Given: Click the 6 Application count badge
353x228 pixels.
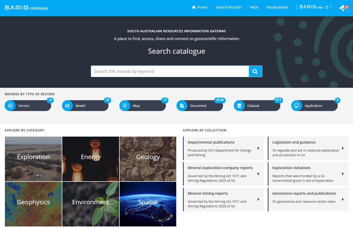Looking at the screenshot, I should pyautogui.click(x=337, y=100).
